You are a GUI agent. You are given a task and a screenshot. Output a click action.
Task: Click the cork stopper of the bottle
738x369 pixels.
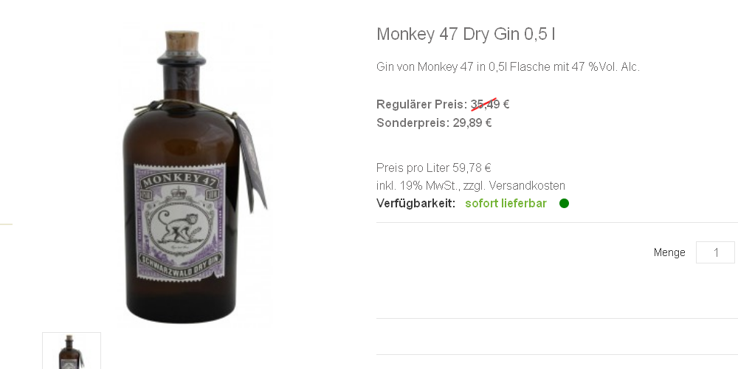tap(182, 41)
